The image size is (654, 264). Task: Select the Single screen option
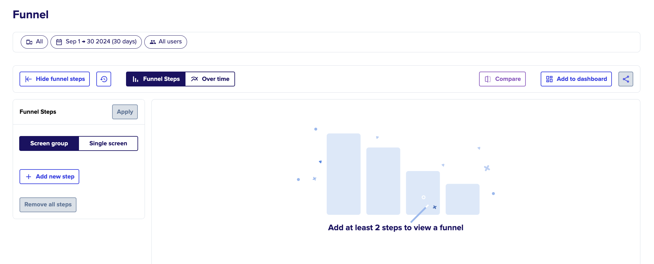point(108,143)
